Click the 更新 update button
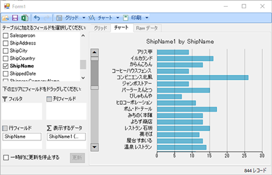This screenshot has width=272, height=175. pyautogui.click(x=77, y=158)
